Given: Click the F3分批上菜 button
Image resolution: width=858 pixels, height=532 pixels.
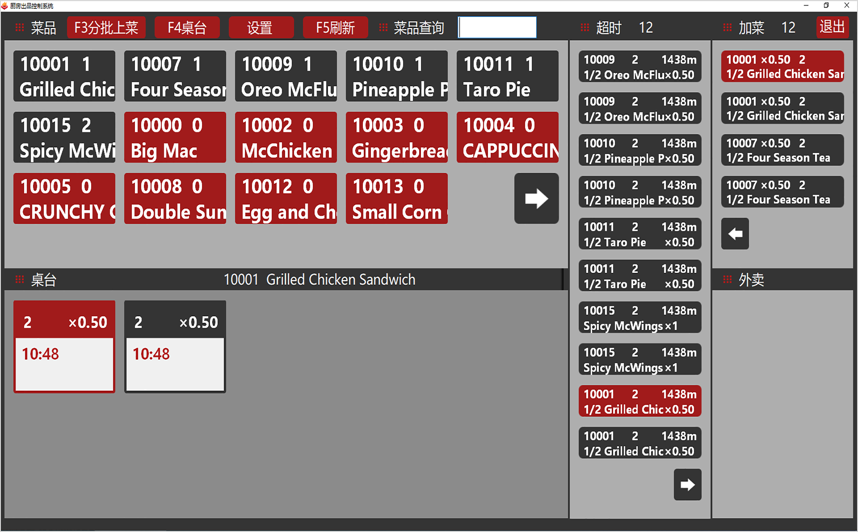Looking at the screenshot, I should (x=106, y=28).
